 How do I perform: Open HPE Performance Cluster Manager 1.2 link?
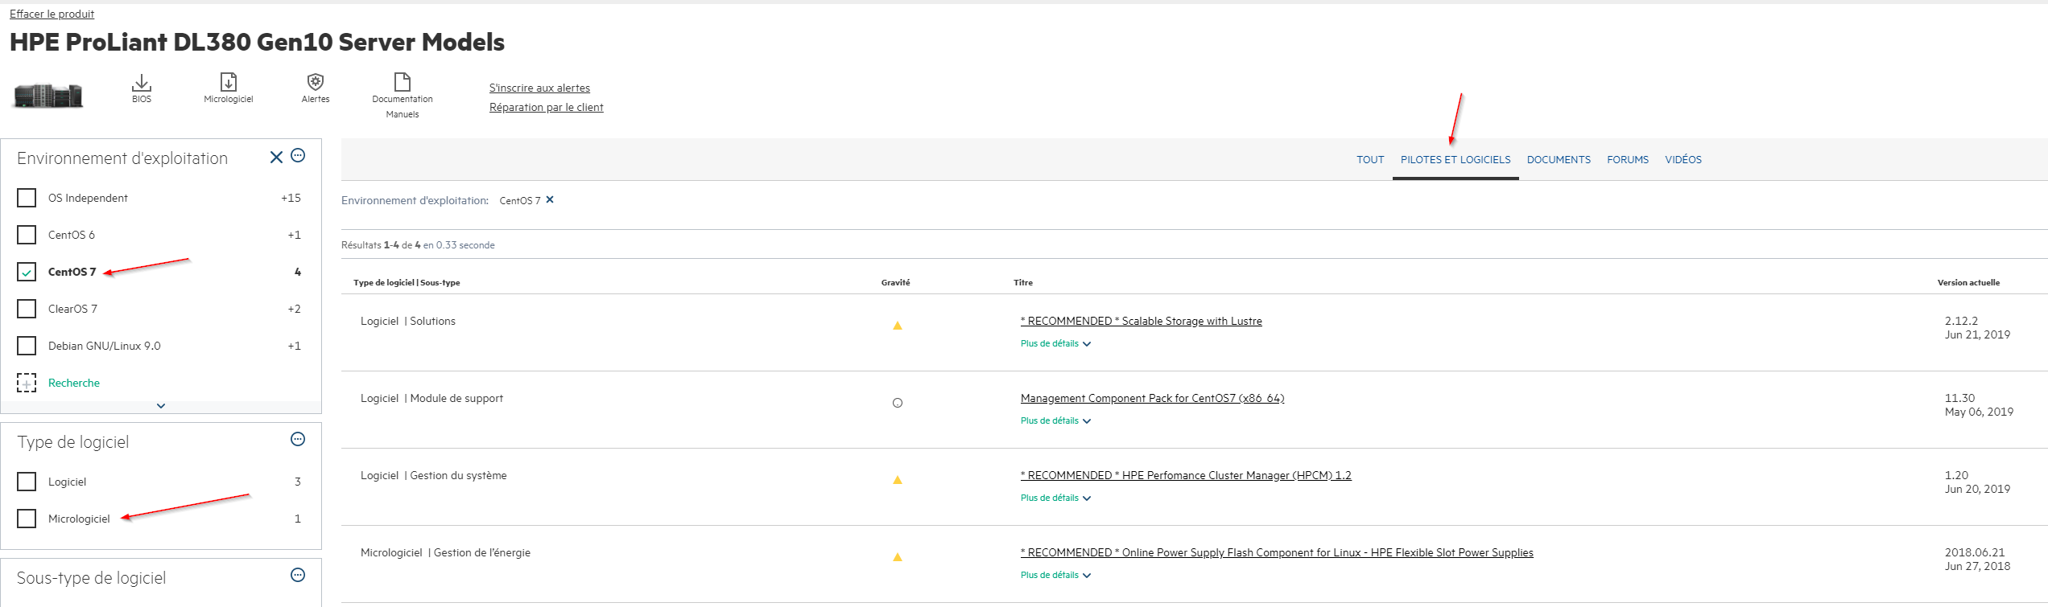pyautogui.click(x=1186, y=475)
